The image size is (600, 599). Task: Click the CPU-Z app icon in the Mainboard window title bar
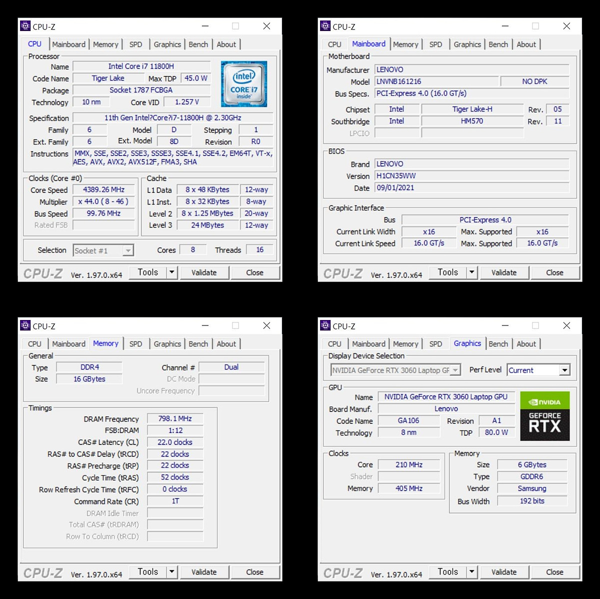click(x=325, y=26)
